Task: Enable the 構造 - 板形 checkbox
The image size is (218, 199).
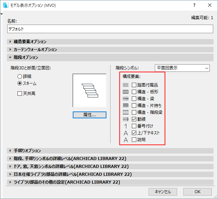Action: tap(134, 92)
